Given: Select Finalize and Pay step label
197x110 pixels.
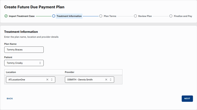Looking at the screenshot, I should click(x=183, y=16).
